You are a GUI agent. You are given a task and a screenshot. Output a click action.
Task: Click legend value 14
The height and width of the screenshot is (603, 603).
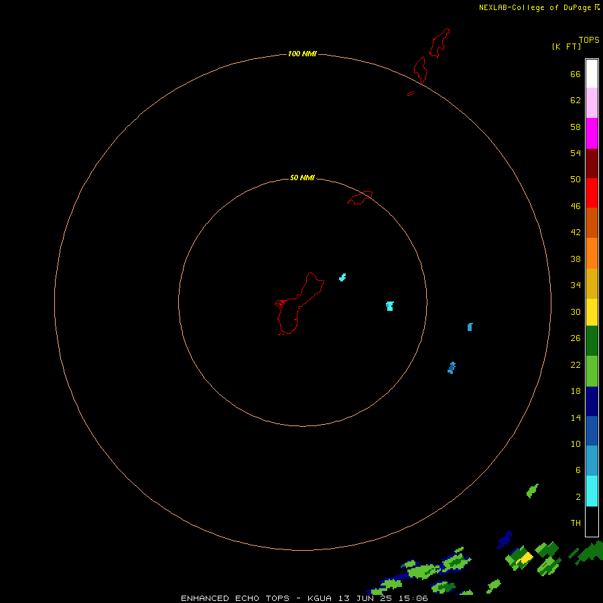pyautogui.click(x=576, y=417)
